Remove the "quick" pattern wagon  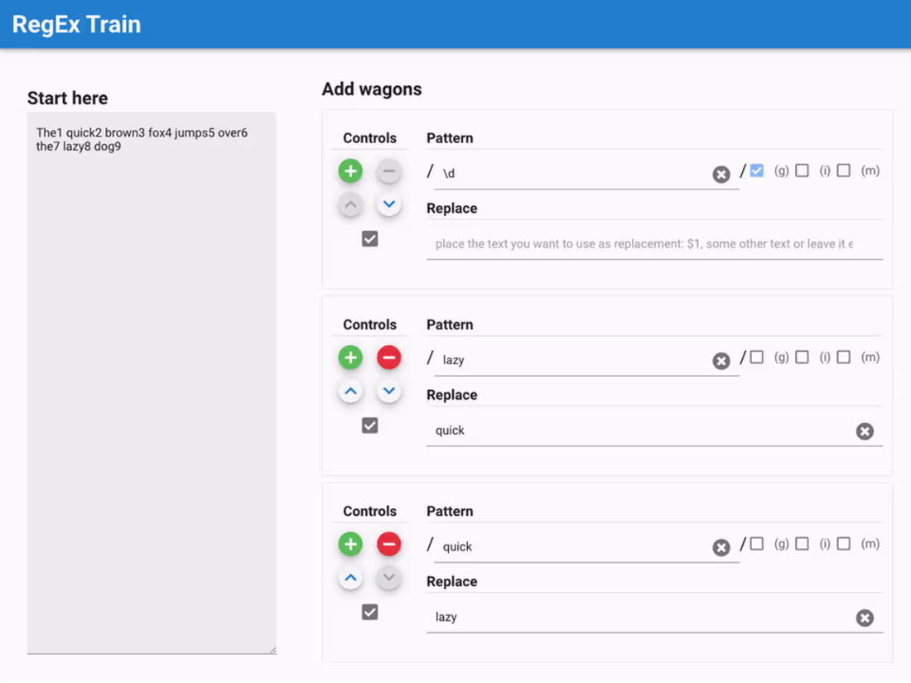389,544
